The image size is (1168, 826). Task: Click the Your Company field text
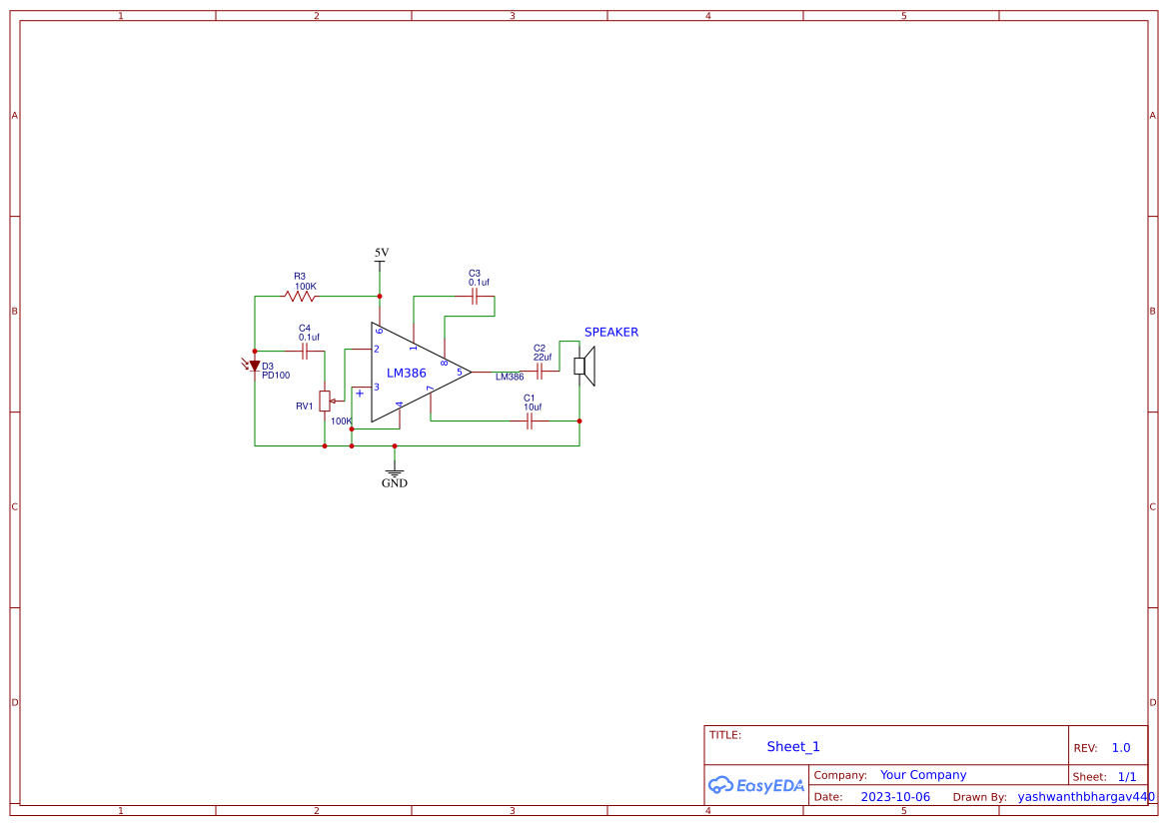923,774
